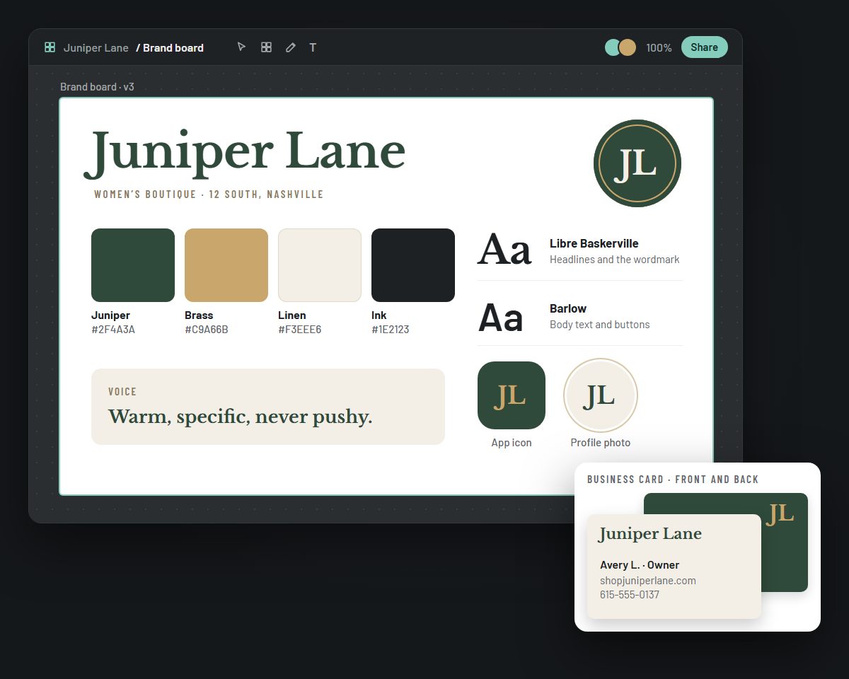This screenshot has height=679, width=849.
Task: Click the grid app logo icon
Action: pyautogui.click(x=50, y=47)
